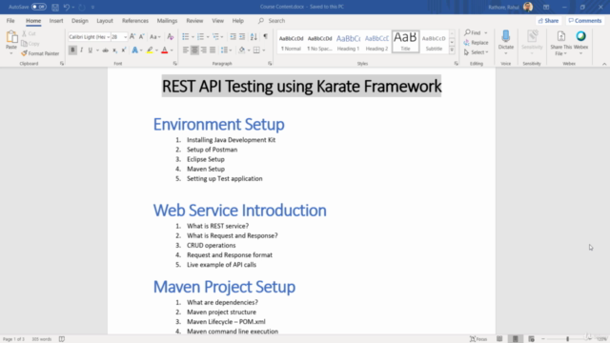
Task: Align text to the left
Action: [x=186, y=50]
